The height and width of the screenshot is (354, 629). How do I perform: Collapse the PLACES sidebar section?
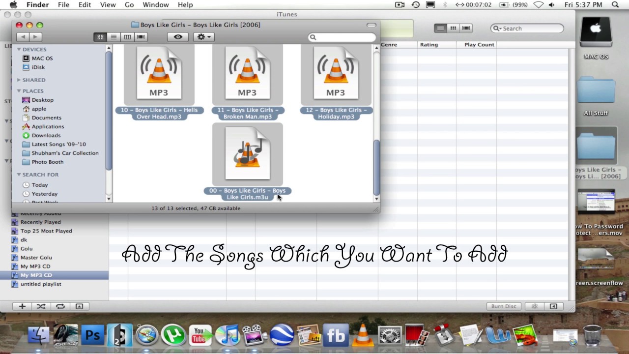19,91
